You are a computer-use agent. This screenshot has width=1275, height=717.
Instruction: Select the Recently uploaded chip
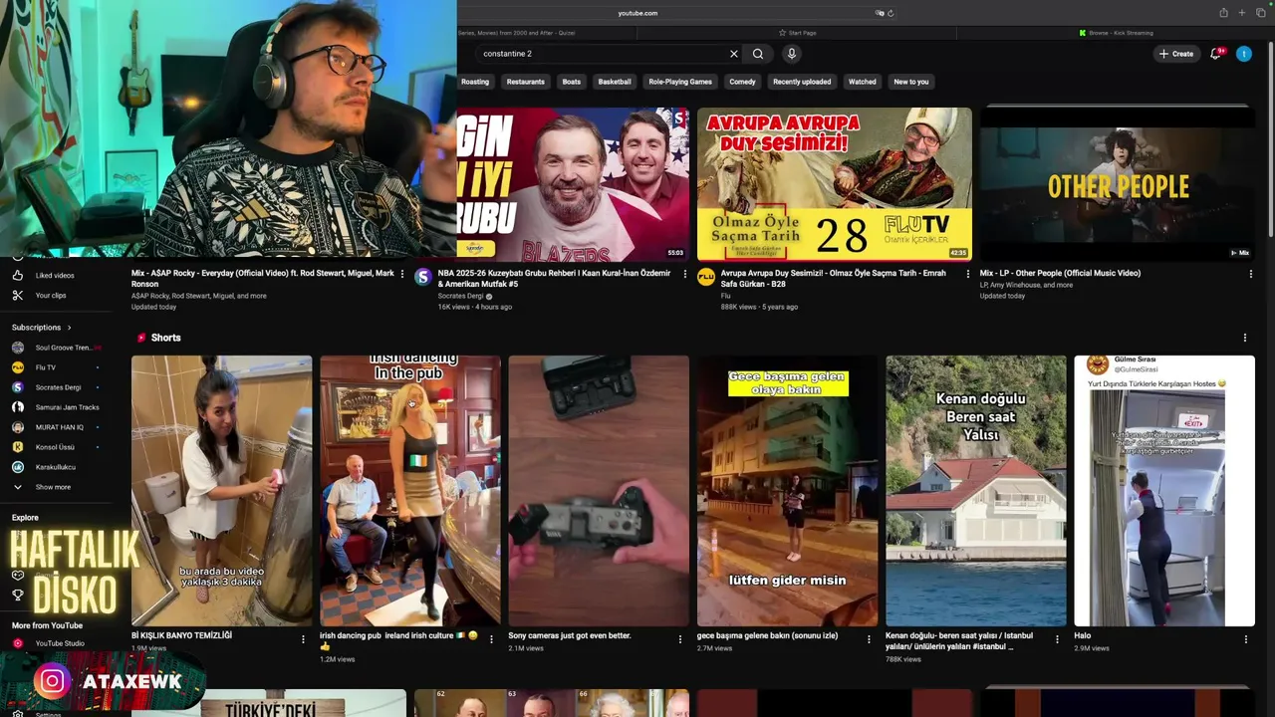click(x=802, y=82)
